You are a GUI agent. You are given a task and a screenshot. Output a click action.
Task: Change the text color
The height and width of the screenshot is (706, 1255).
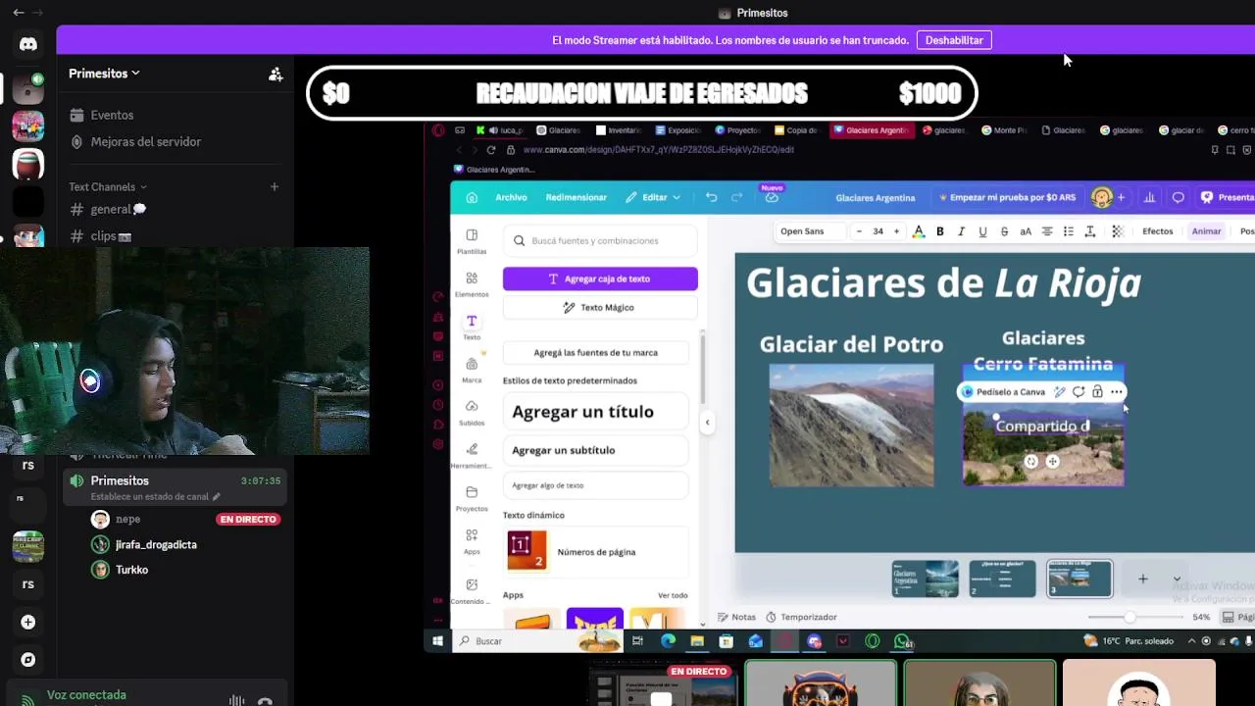(919, 231)
